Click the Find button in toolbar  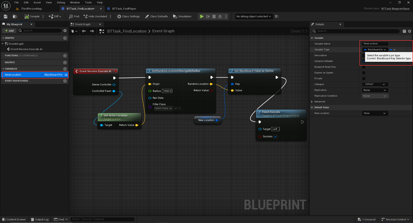[74, 16]
